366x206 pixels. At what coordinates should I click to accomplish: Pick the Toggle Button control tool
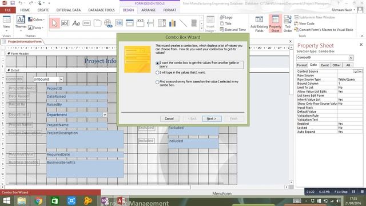194,23
